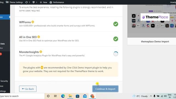Screen dimensions: 176x99
Task: Click the WPForms plugin title
Action: [25, 22]
